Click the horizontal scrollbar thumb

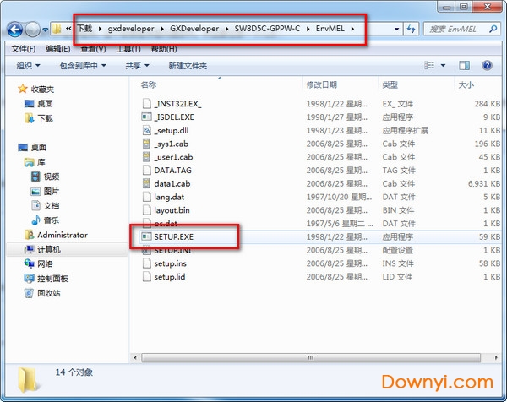point(311,358)
